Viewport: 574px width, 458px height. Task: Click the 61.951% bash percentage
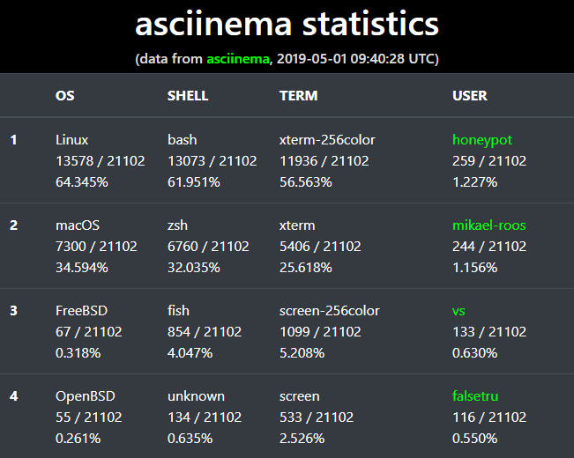[194, 182]
